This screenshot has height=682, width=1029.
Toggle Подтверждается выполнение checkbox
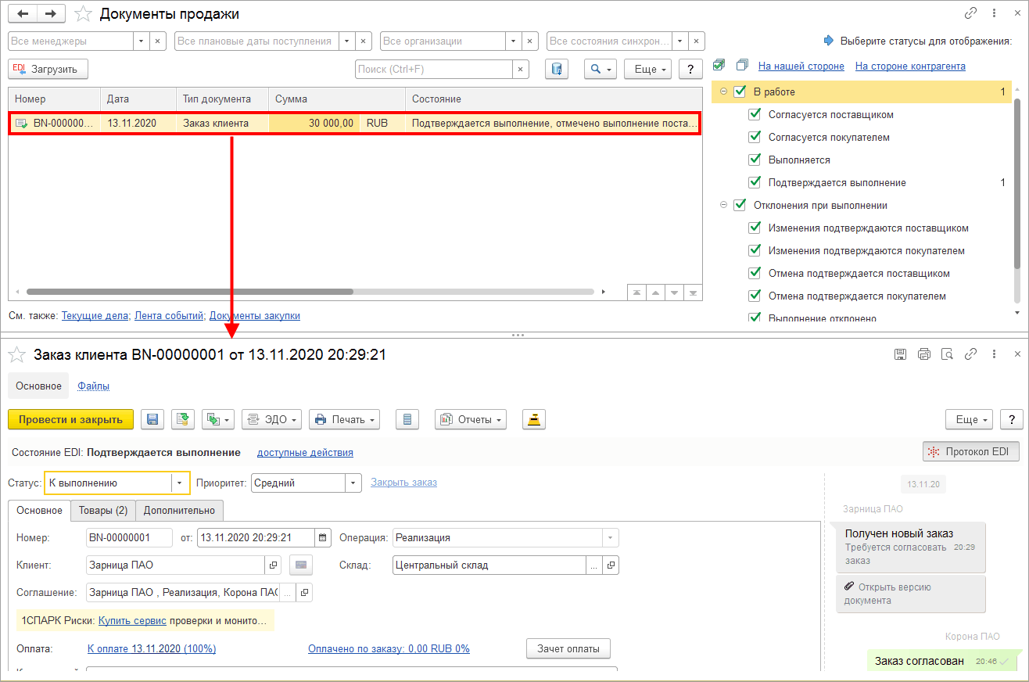755,182
